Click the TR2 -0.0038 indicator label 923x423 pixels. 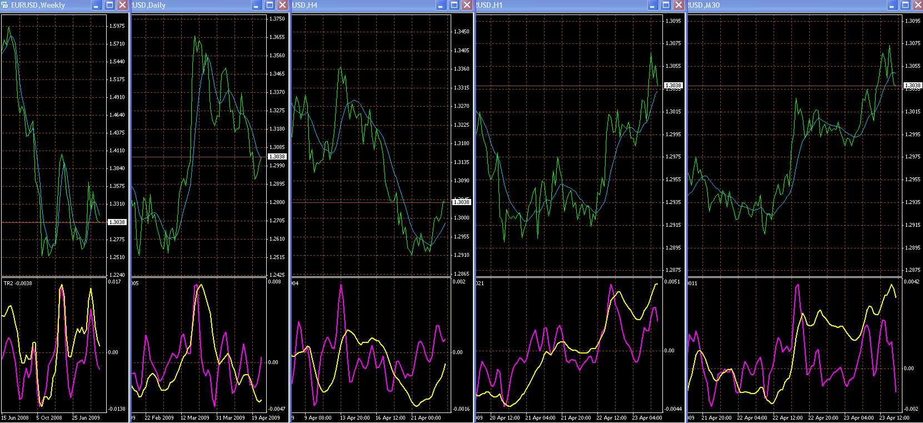point(18,283)
